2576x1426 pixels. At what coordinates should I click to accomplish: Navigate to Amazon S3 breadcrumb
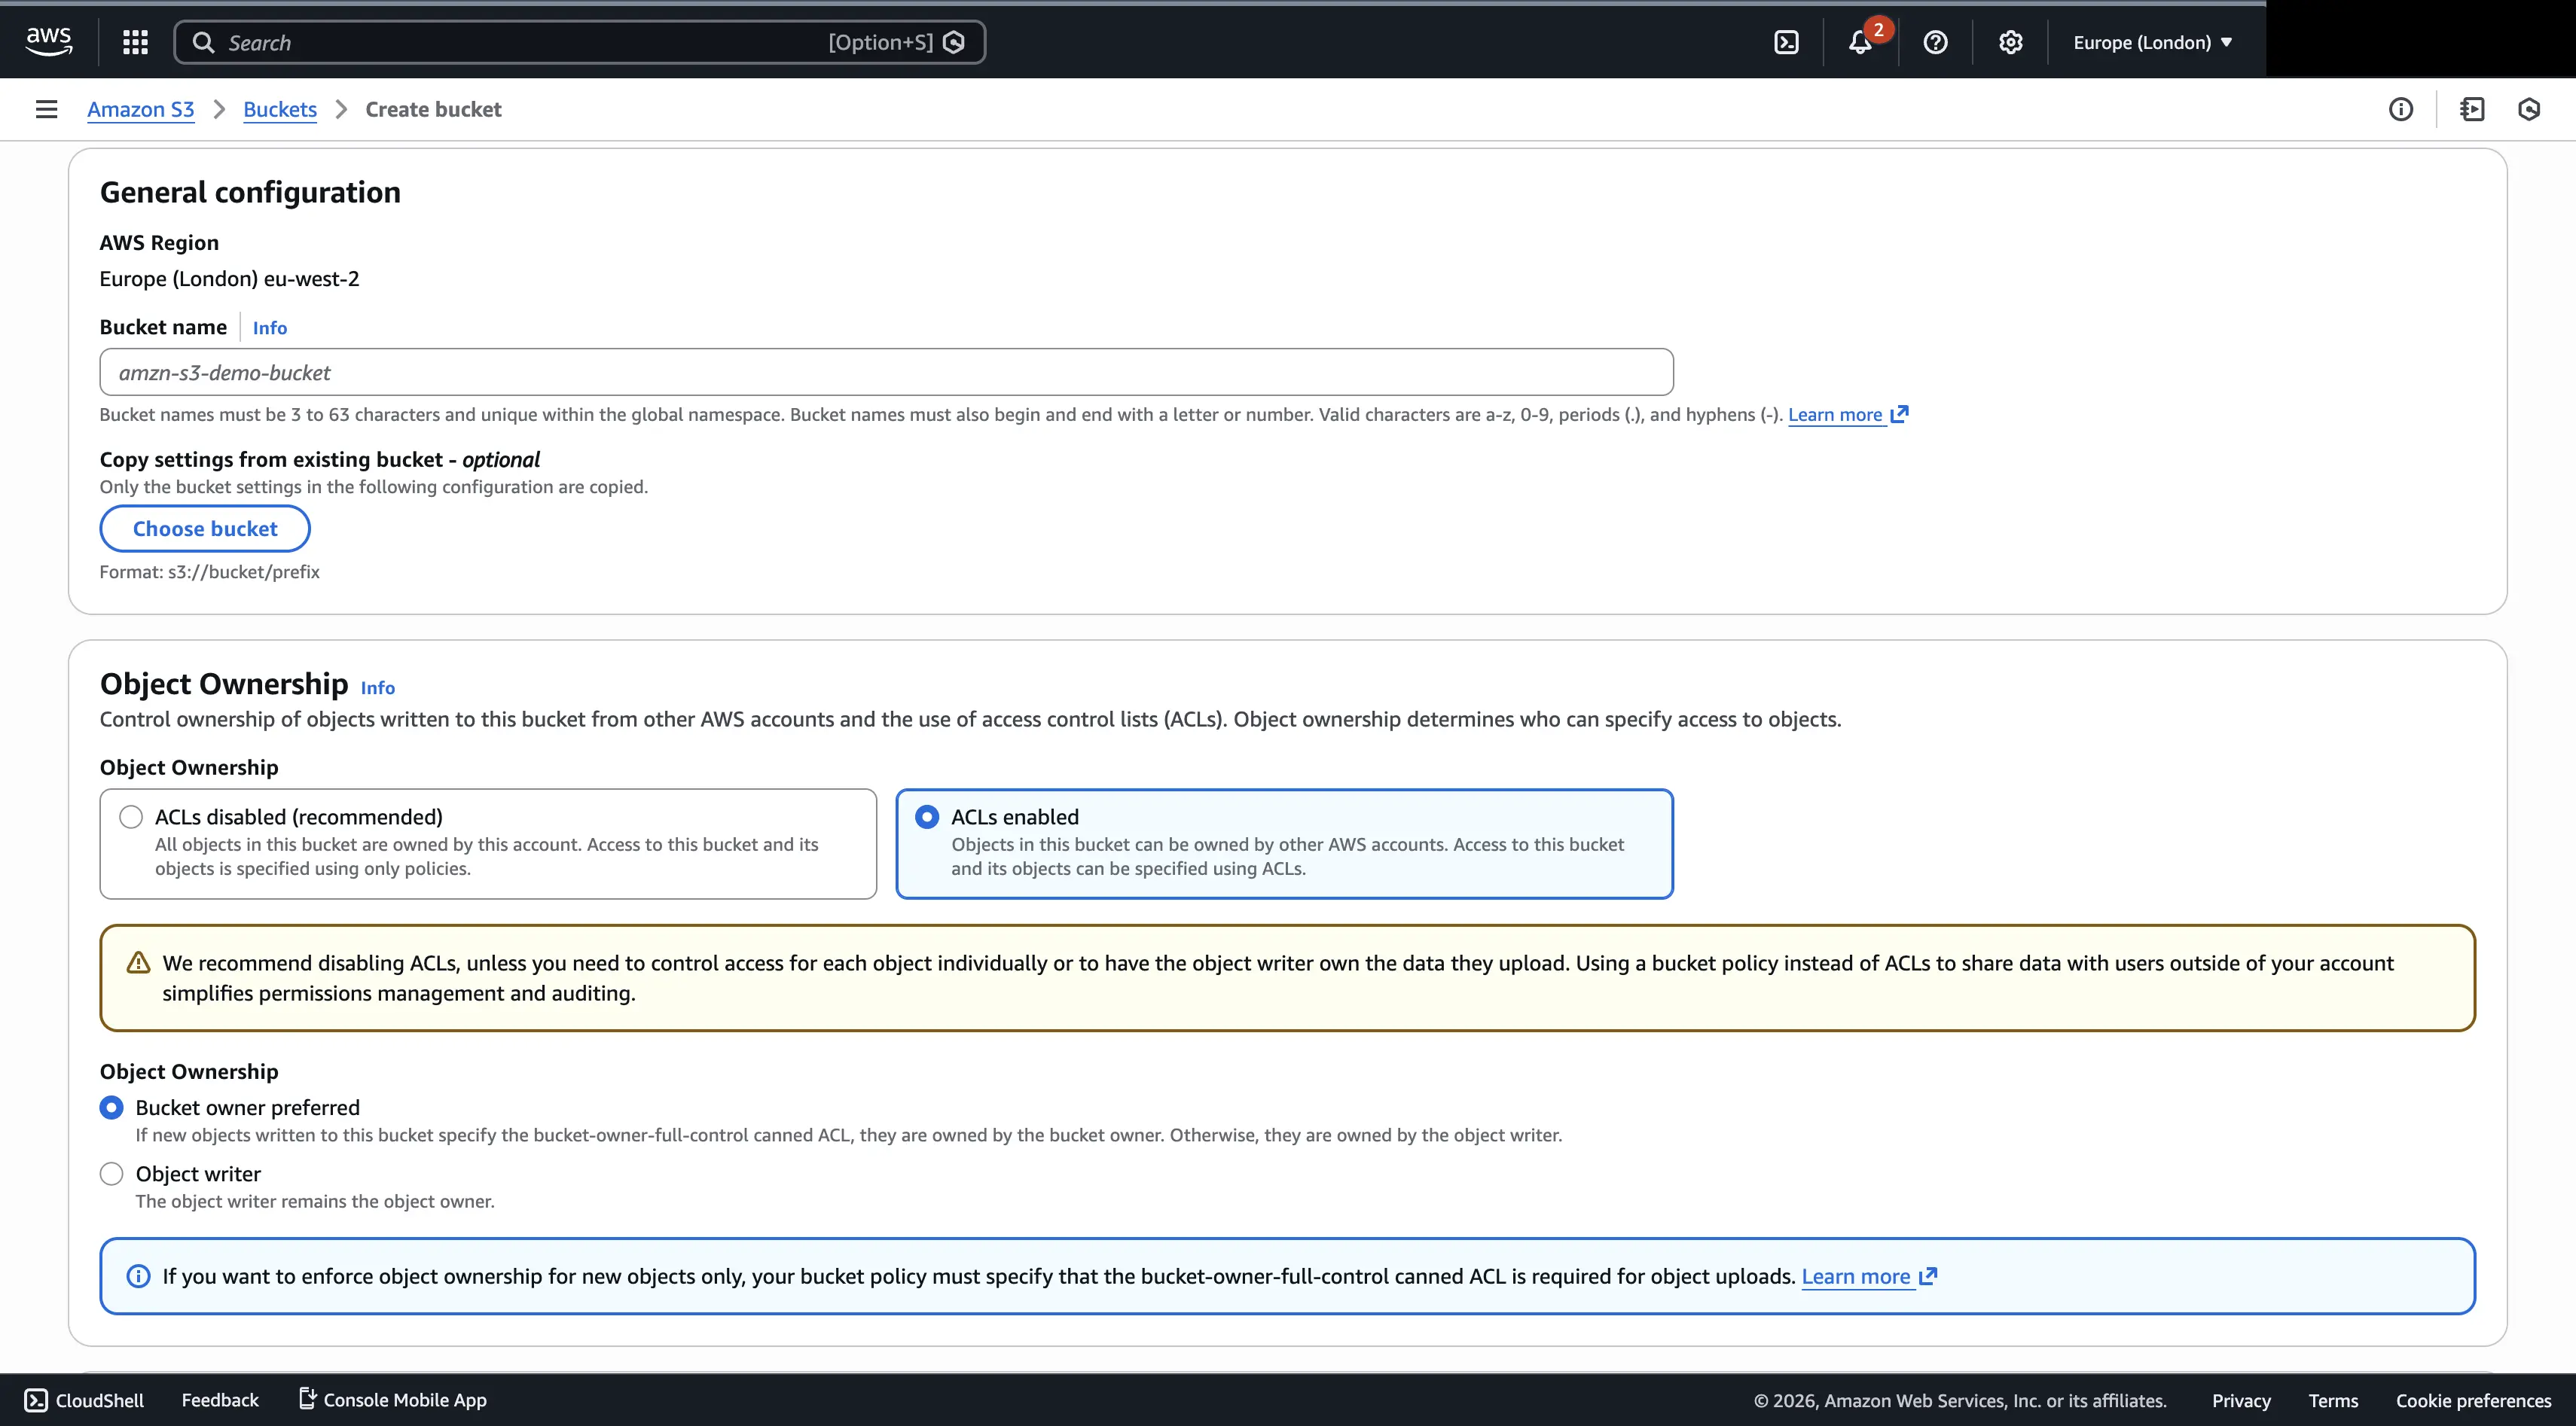tap(141, 109)
